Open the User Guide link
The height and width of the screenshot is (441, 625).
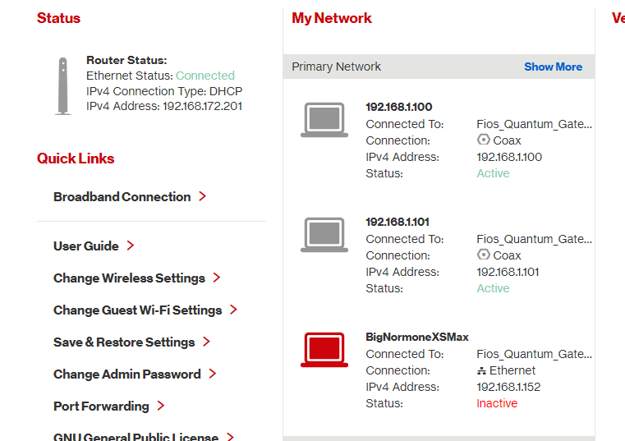coord(86,246)
